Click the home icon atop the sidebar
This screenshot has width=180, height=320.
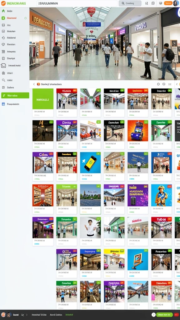point(3,11)
